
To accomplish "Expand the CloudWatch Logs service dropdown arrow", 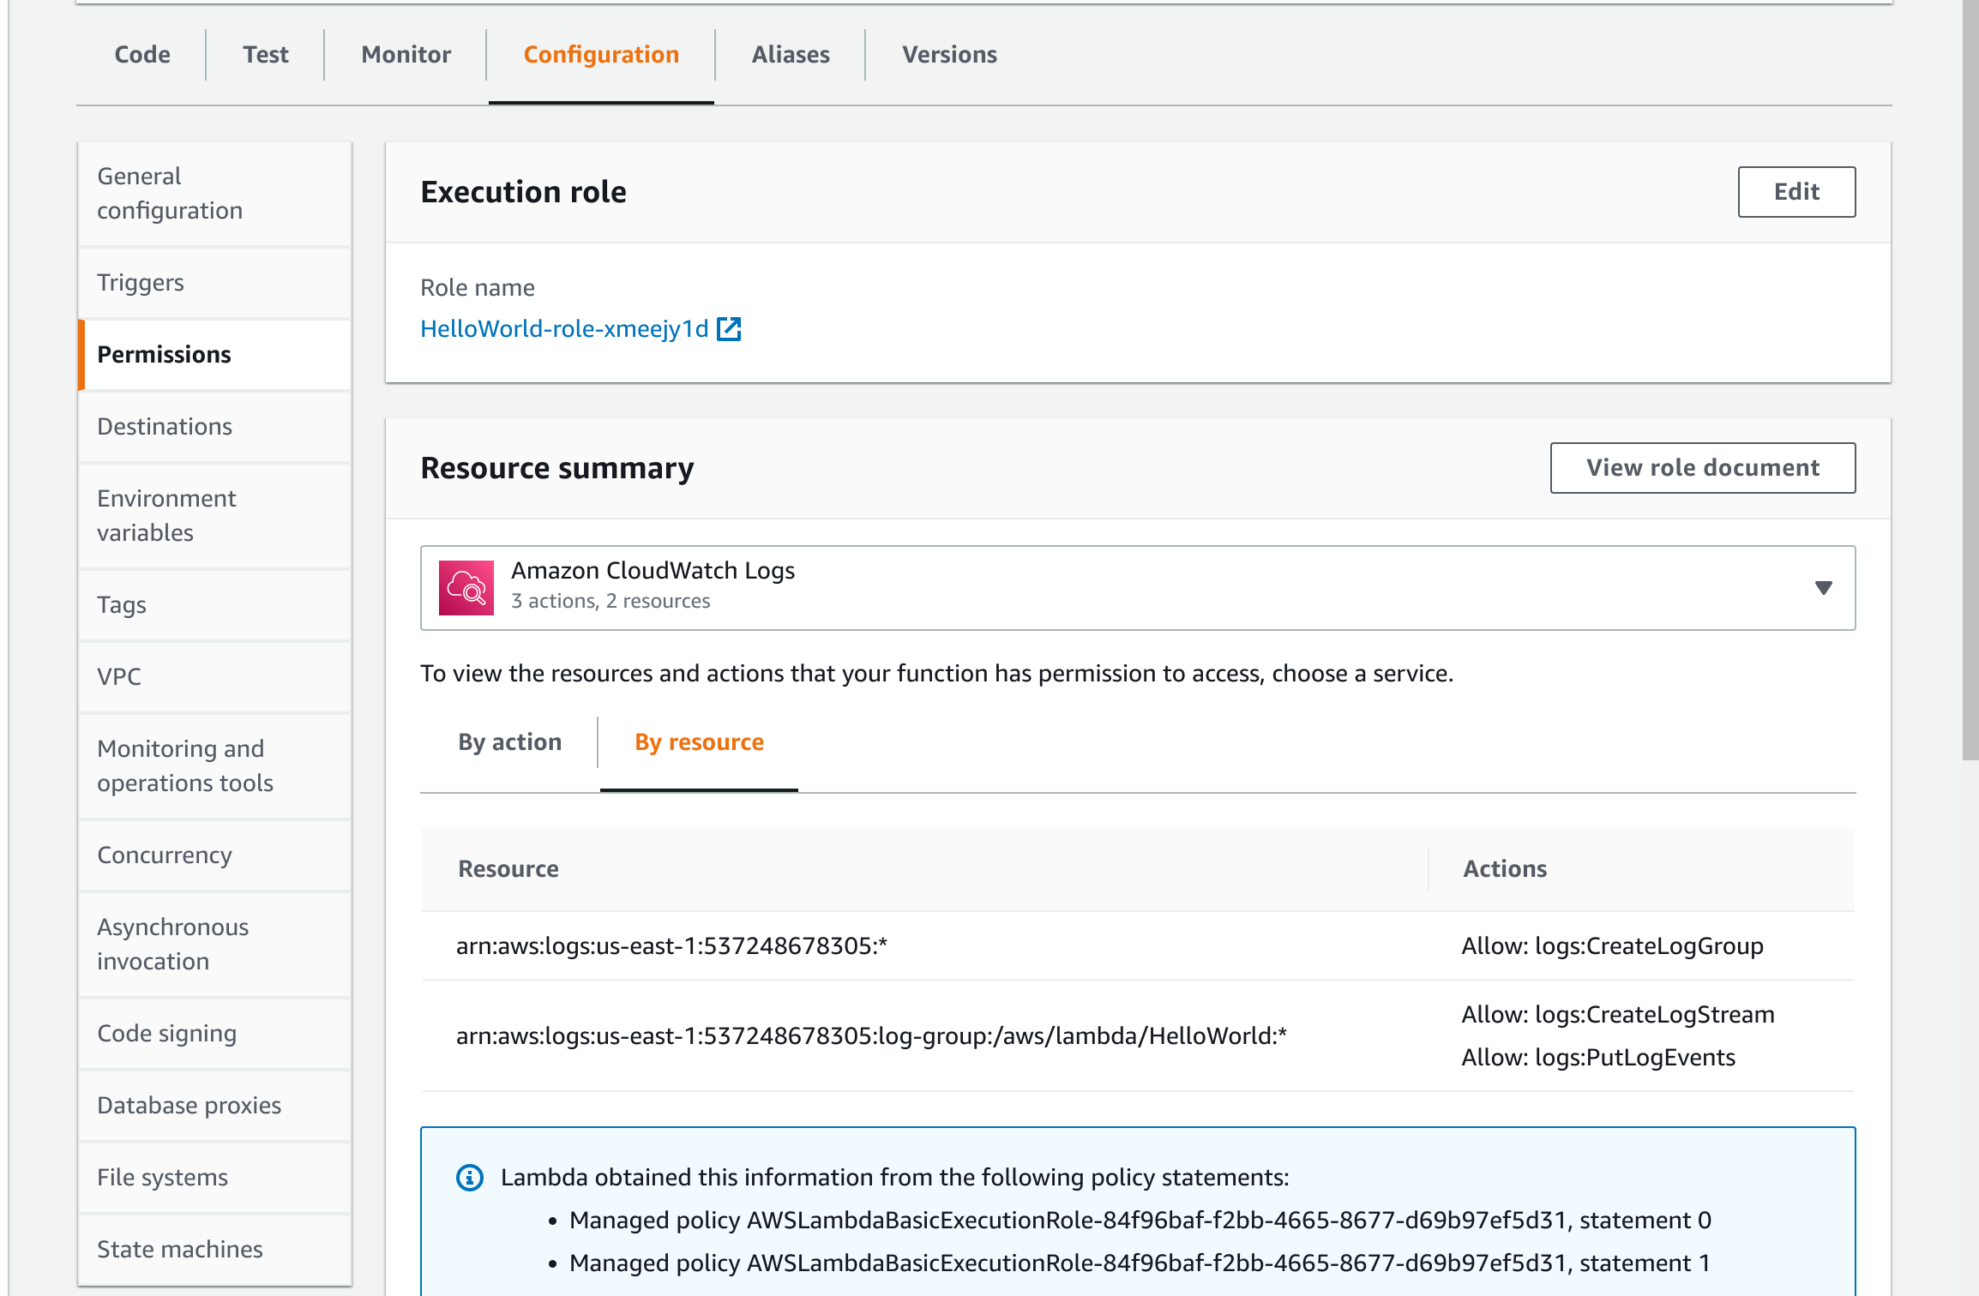I will pos(1823,588).
